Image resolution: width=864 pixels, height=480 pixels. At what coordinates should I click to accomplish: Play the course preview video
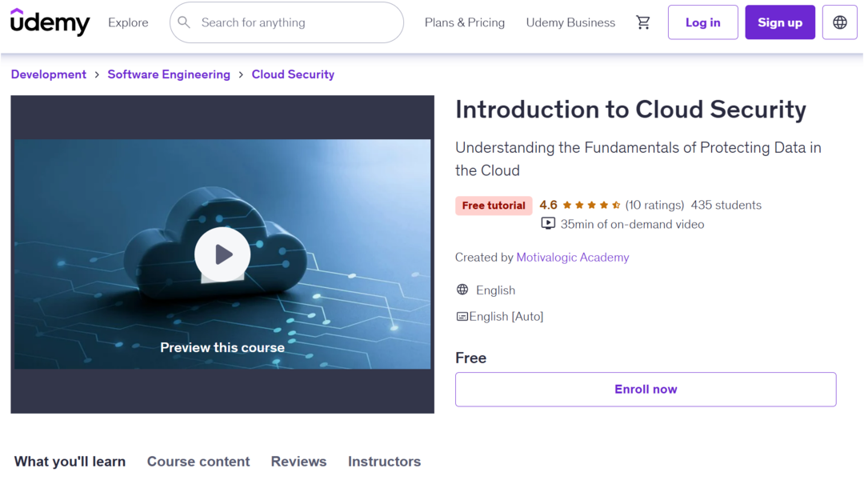(x=222, y=254)
